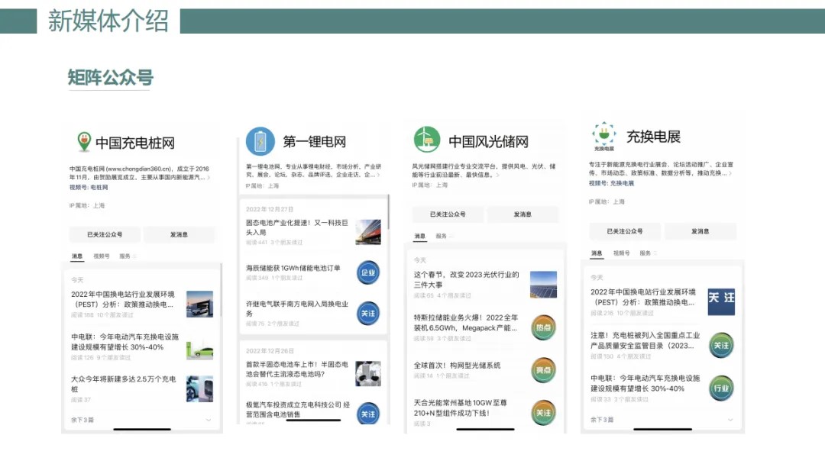The width and height of the screenshot is (825, 464).
Task: Open the first article thumbnail in 中国充电桩网
Action: click(x=200, y=304)
